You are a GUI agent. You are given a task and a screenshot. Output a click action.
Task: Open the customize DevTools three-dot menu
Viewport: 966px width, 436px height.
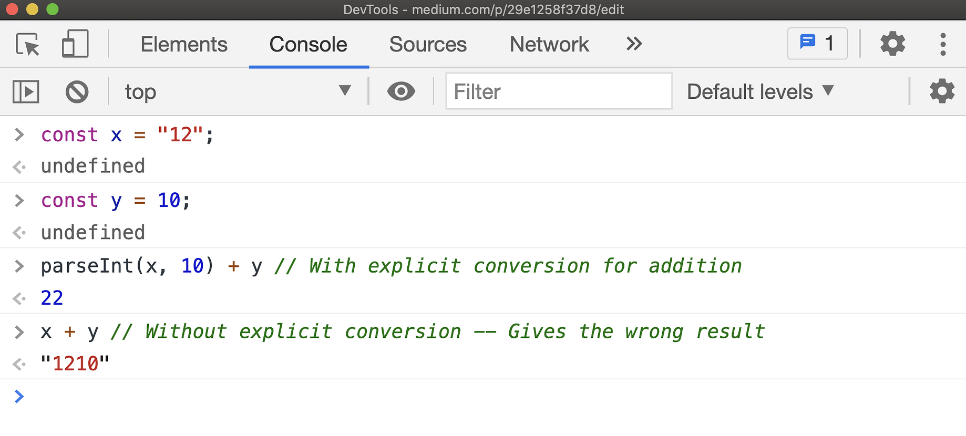pos(942,44)
